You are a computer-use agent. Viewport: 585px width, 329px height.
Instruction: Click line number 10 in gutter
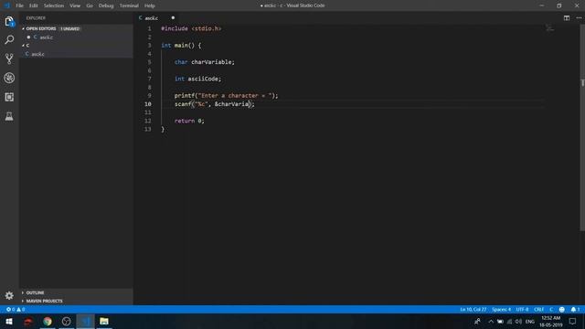148,104
